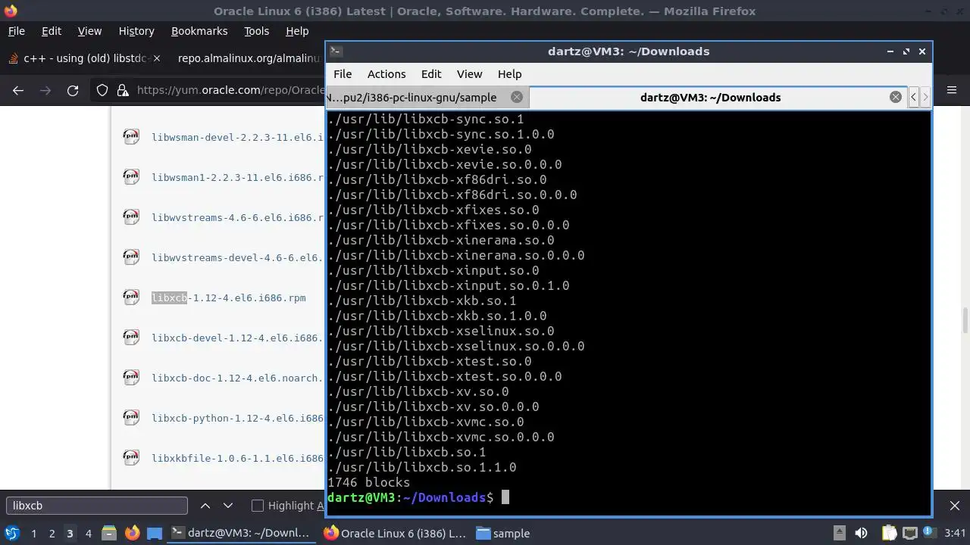The width and height of the screenshot is (970, 545).
Task: Reload the Oracle yum page
Action: tap(73, 90)
